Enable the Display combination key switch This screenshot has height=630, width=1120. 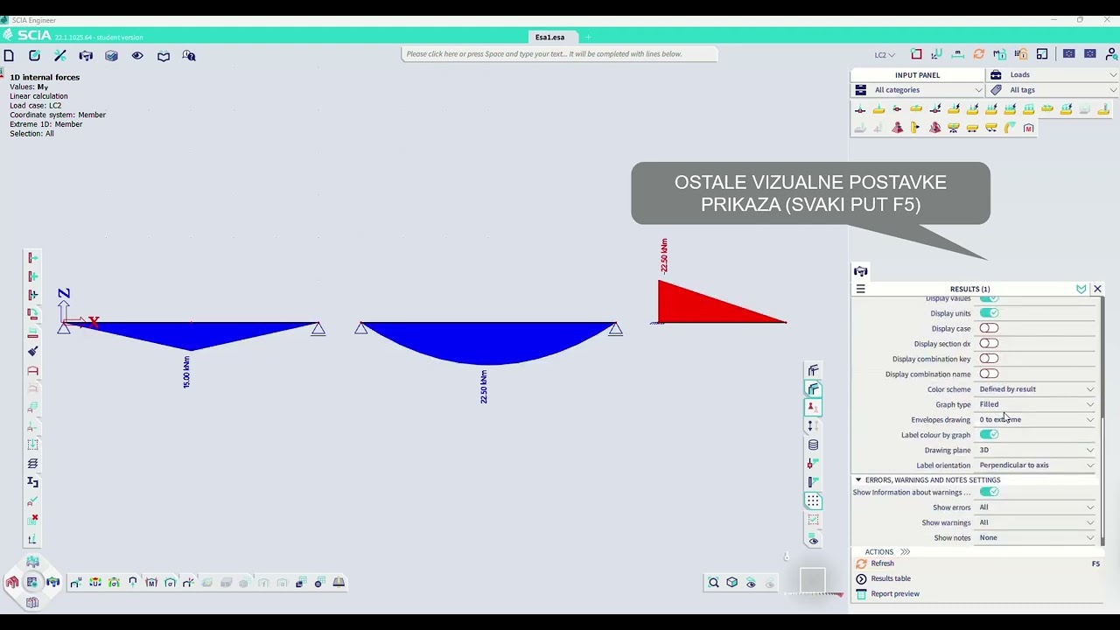point(989,359)
